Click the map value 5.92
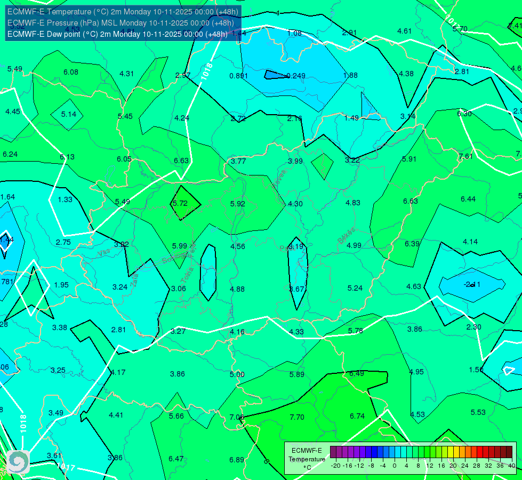 click(x=238, y=204)
